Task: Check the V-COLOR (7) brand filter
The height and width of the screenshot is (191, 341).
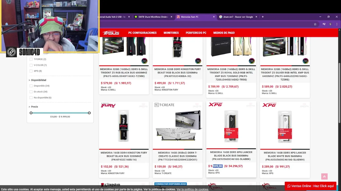Action: [31, 65]
